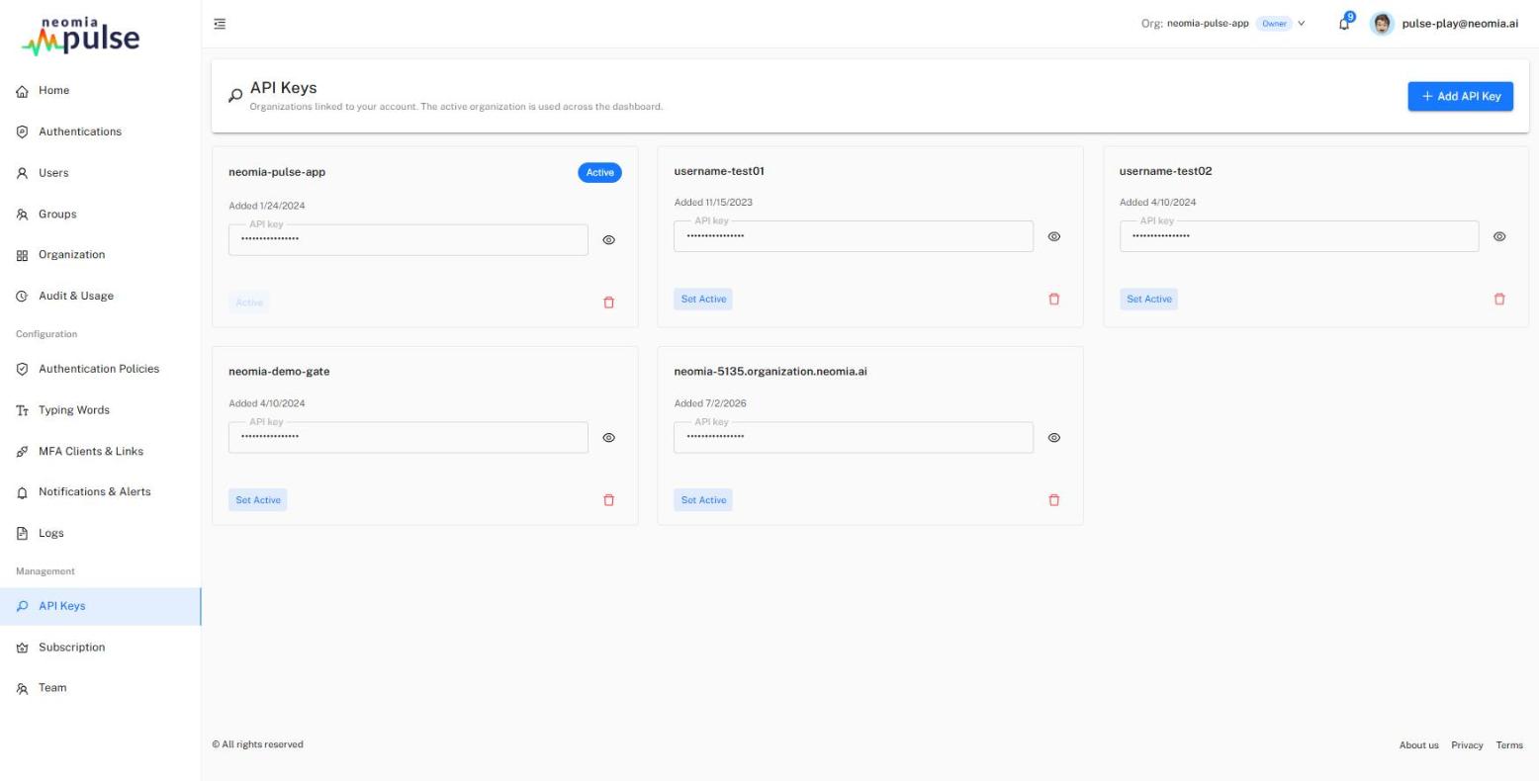This screenshot has height=781, width=1539.
Task: Click the Active badge on neomia-pulse-app
Action: coord(599,173)
